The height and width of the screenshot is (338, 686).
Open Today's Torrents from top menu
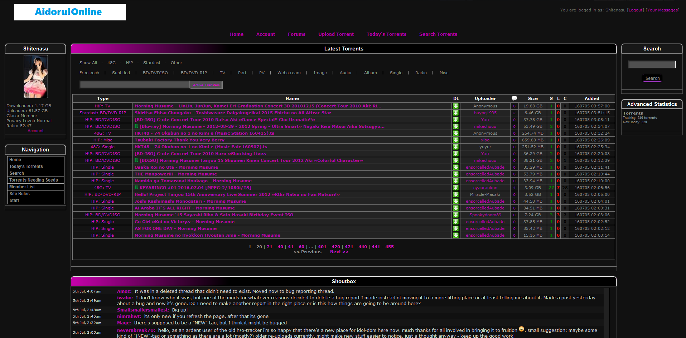tap(387, 34)
